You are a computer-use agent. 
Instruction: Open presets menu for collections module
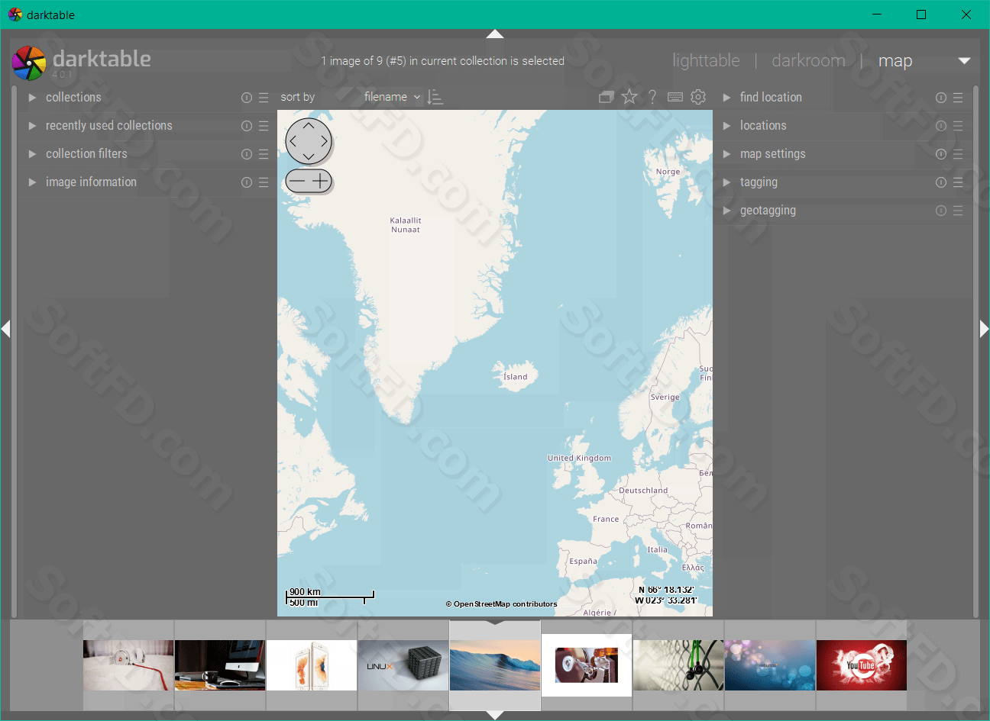(x=264, y=98)
